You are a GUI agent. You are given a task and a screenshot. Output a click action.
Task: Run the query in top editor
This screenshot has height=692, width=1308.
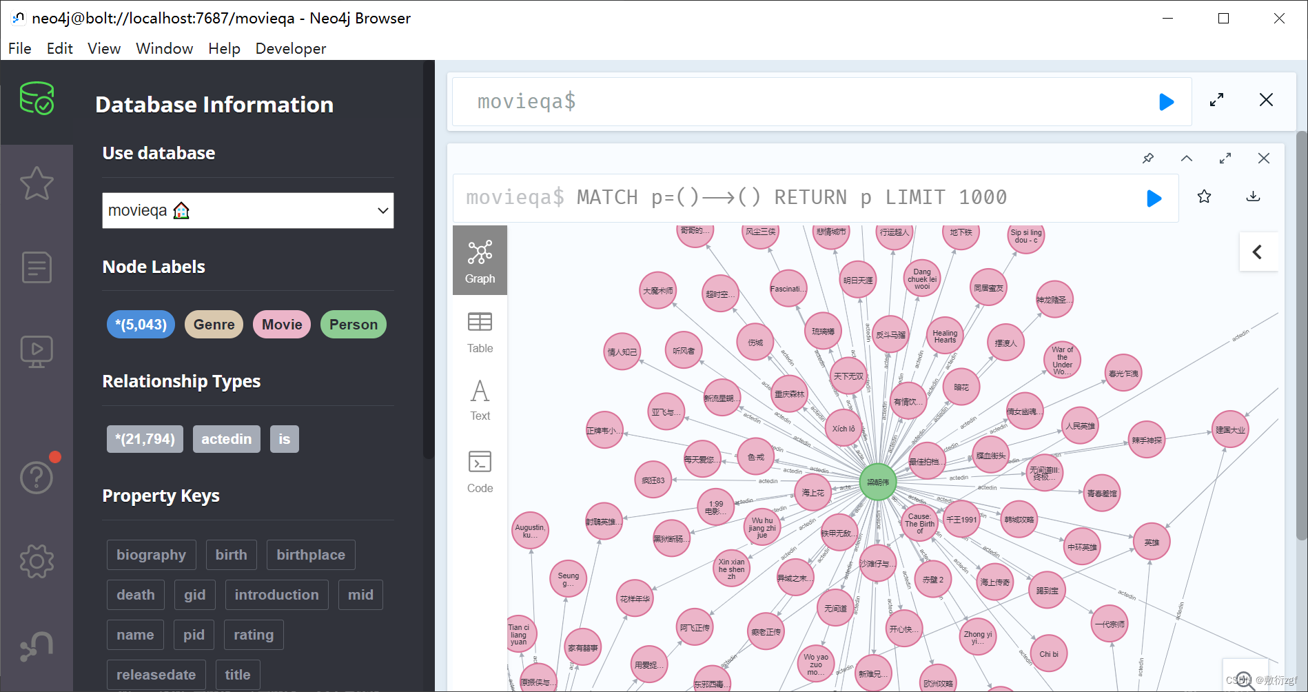[x=1166, y=102]
